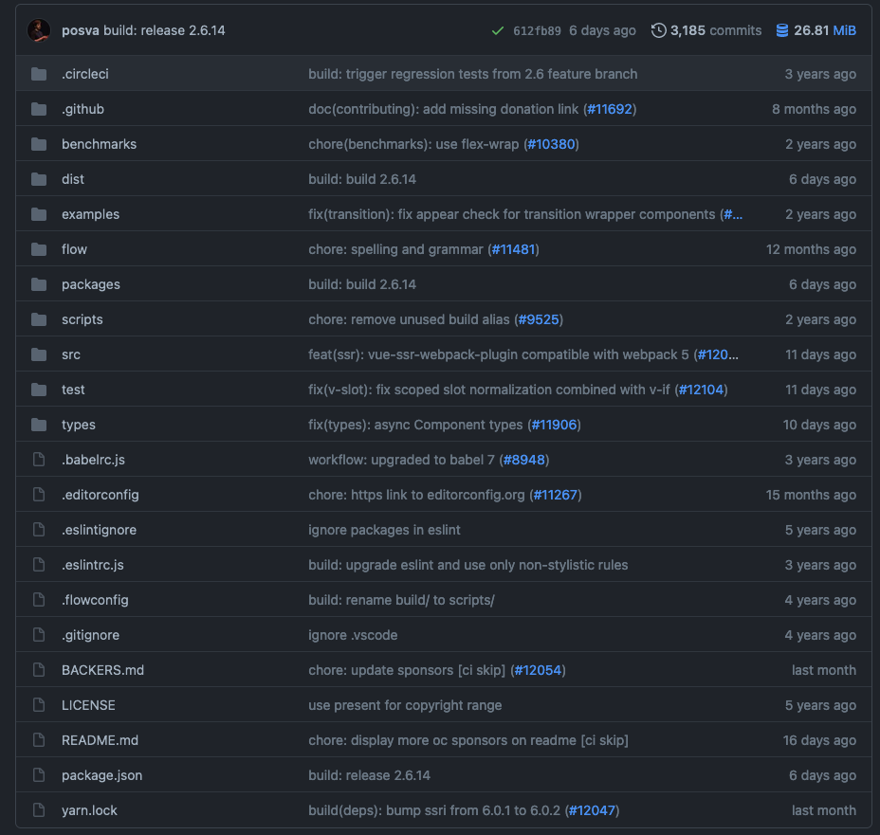This screenshot has height=835, width=880.
Task: Open the yarn.lock file
Action: coord(89,810)
